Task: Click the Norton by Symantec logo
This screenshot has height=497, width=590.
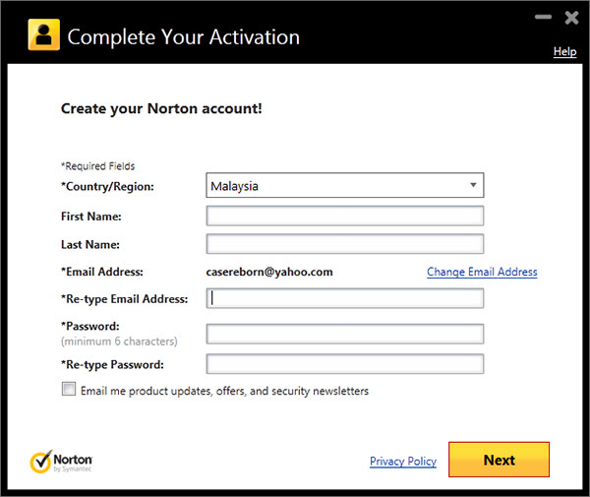Action: point(61,462)
